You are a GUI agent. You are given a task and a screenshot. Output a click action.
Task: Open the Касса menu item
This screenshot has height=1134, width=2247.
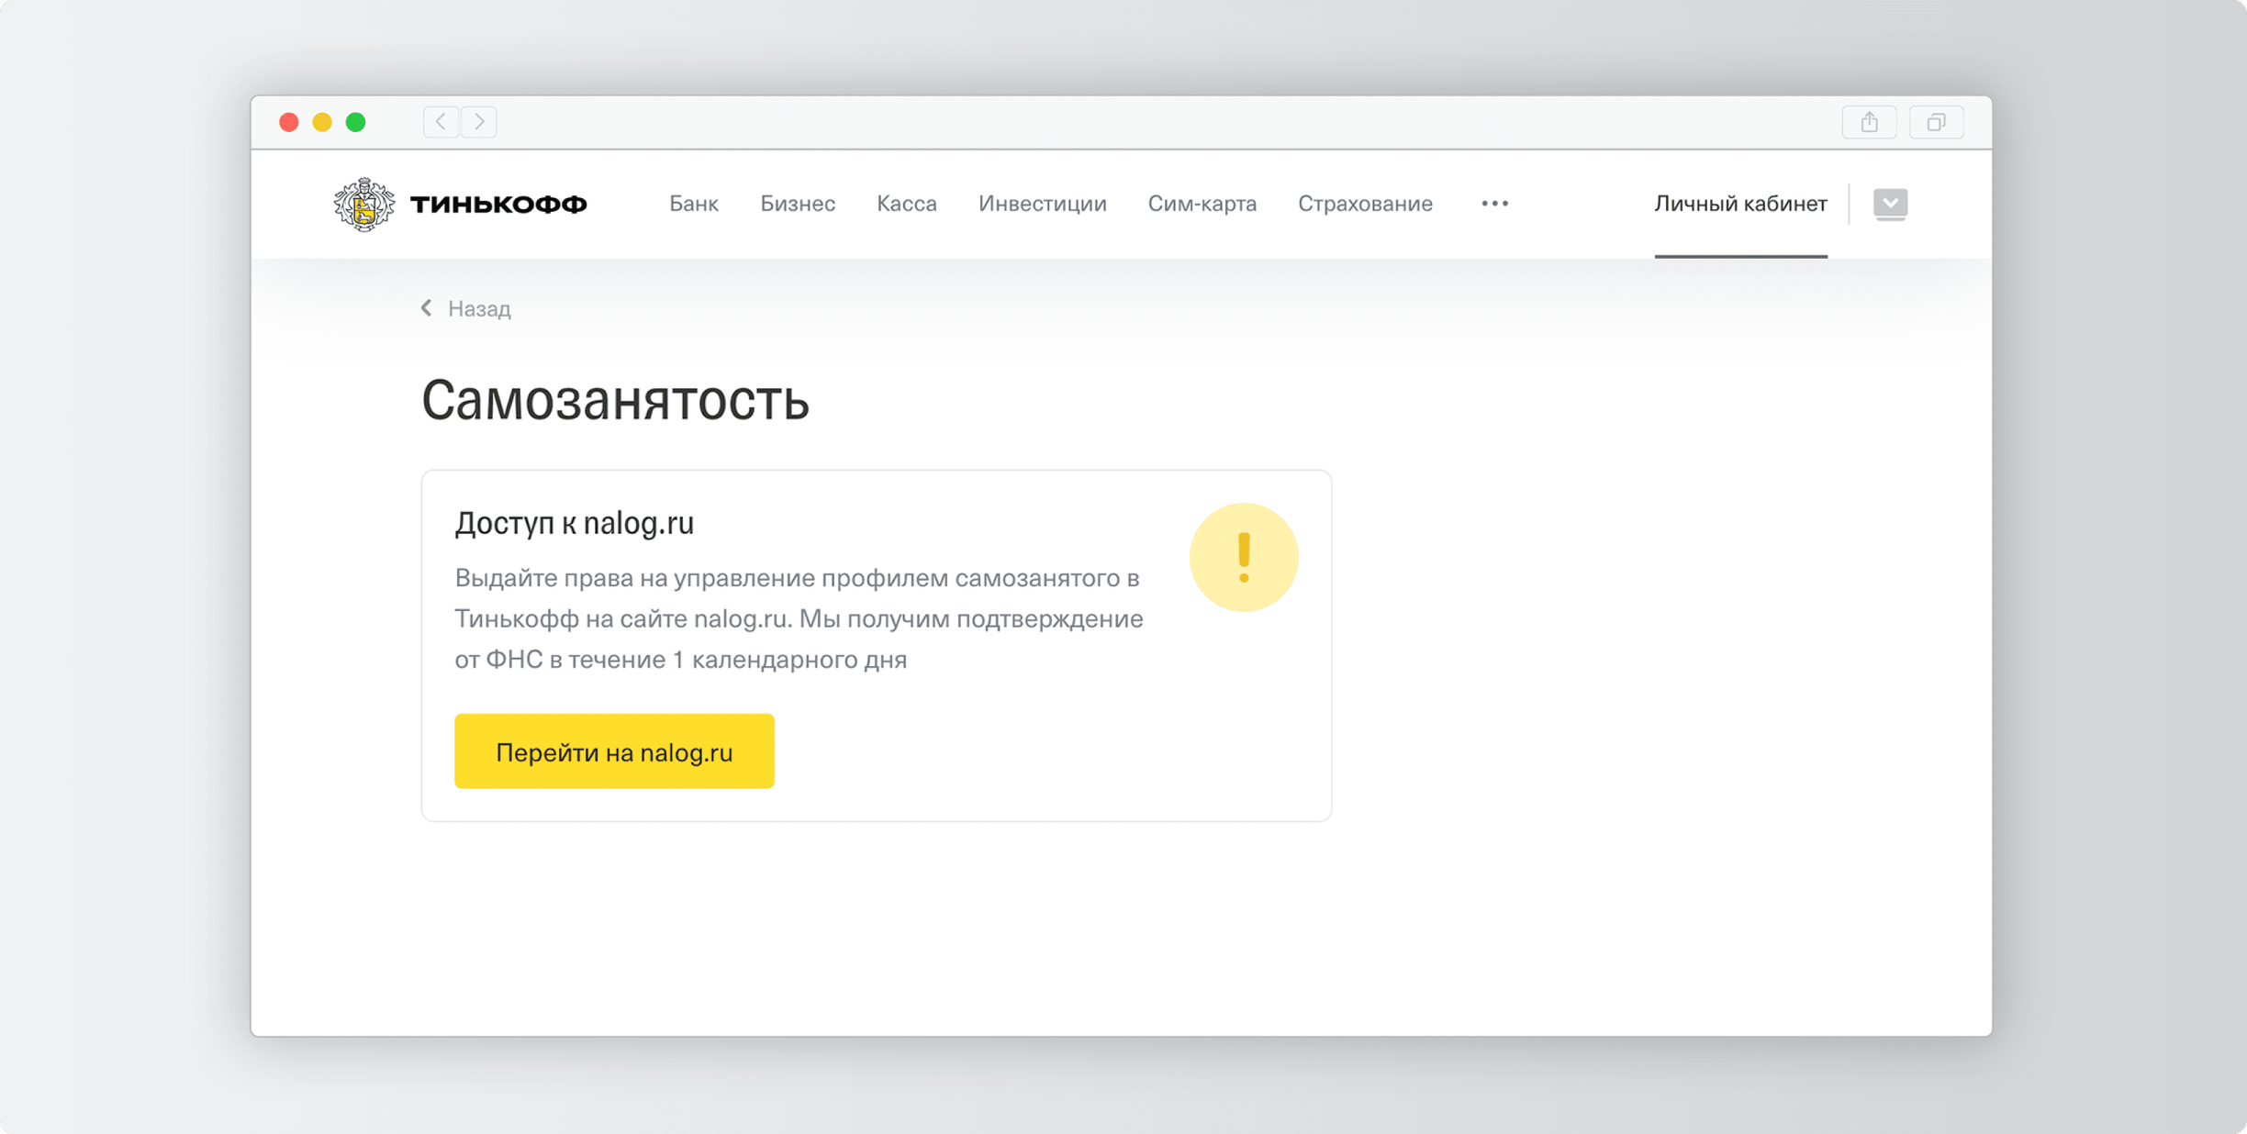(907, 204)
